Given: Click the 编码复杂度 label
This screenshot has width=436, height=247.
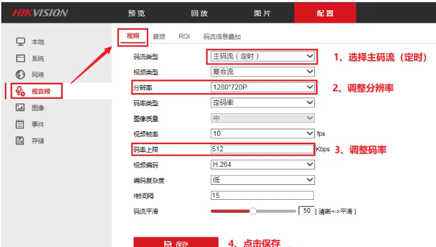Looking at the screenshot, I should click(x=149, y=180).
